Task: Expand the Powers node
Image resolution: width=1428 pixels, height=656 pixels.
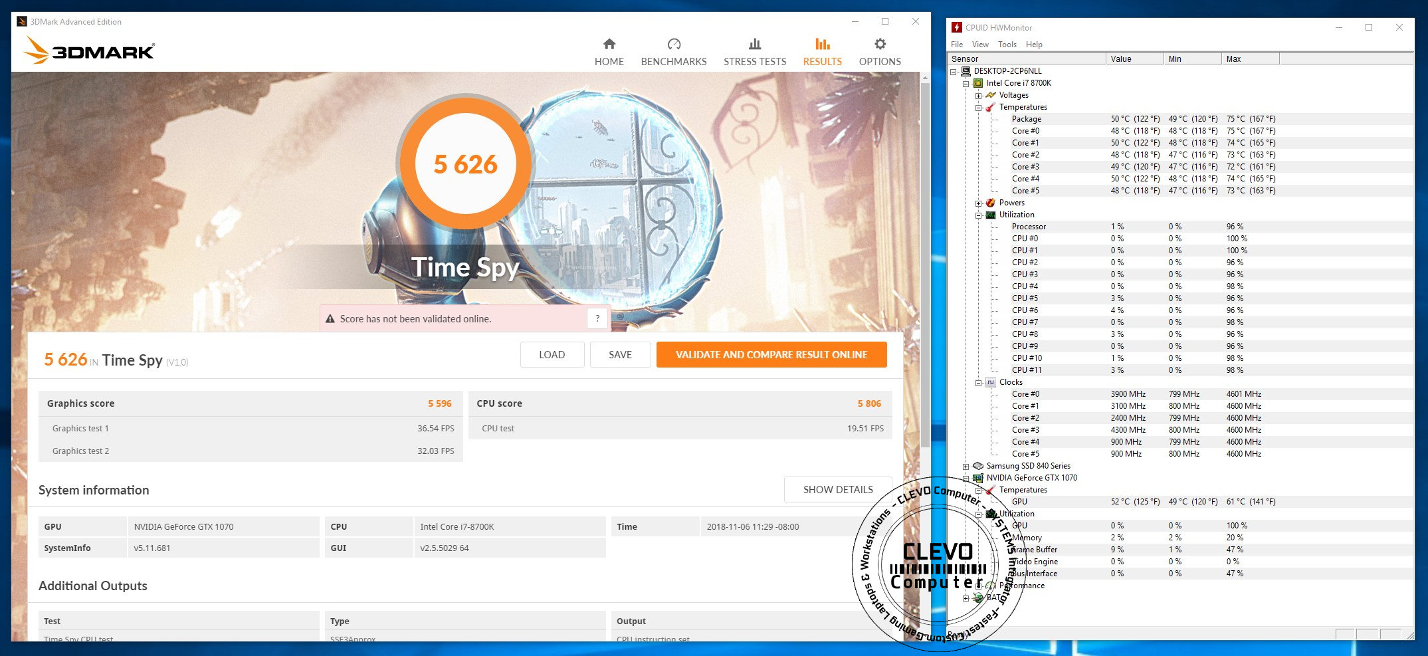Action: pos(978,203)
